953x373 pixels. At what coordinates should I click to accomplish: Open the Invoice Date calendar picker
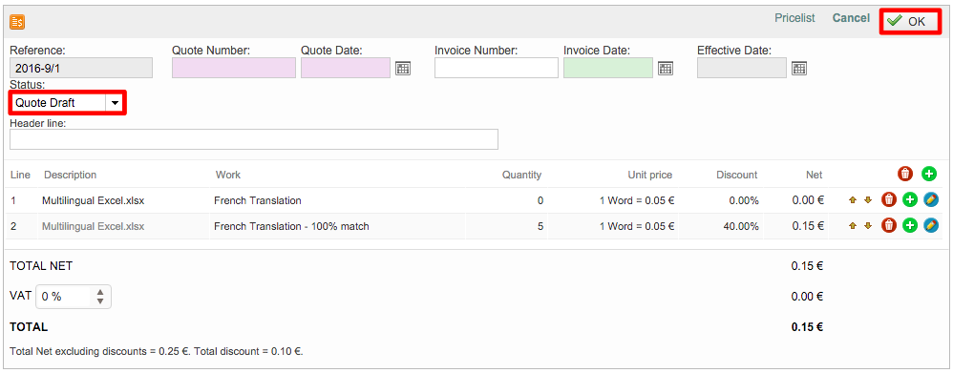click(x=666, y=68)
